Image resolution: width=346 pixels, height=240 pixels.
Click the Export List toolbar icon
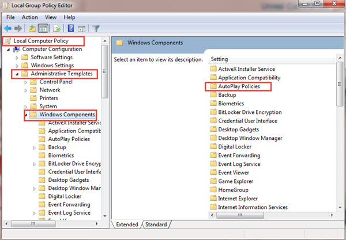click(57, 28)
